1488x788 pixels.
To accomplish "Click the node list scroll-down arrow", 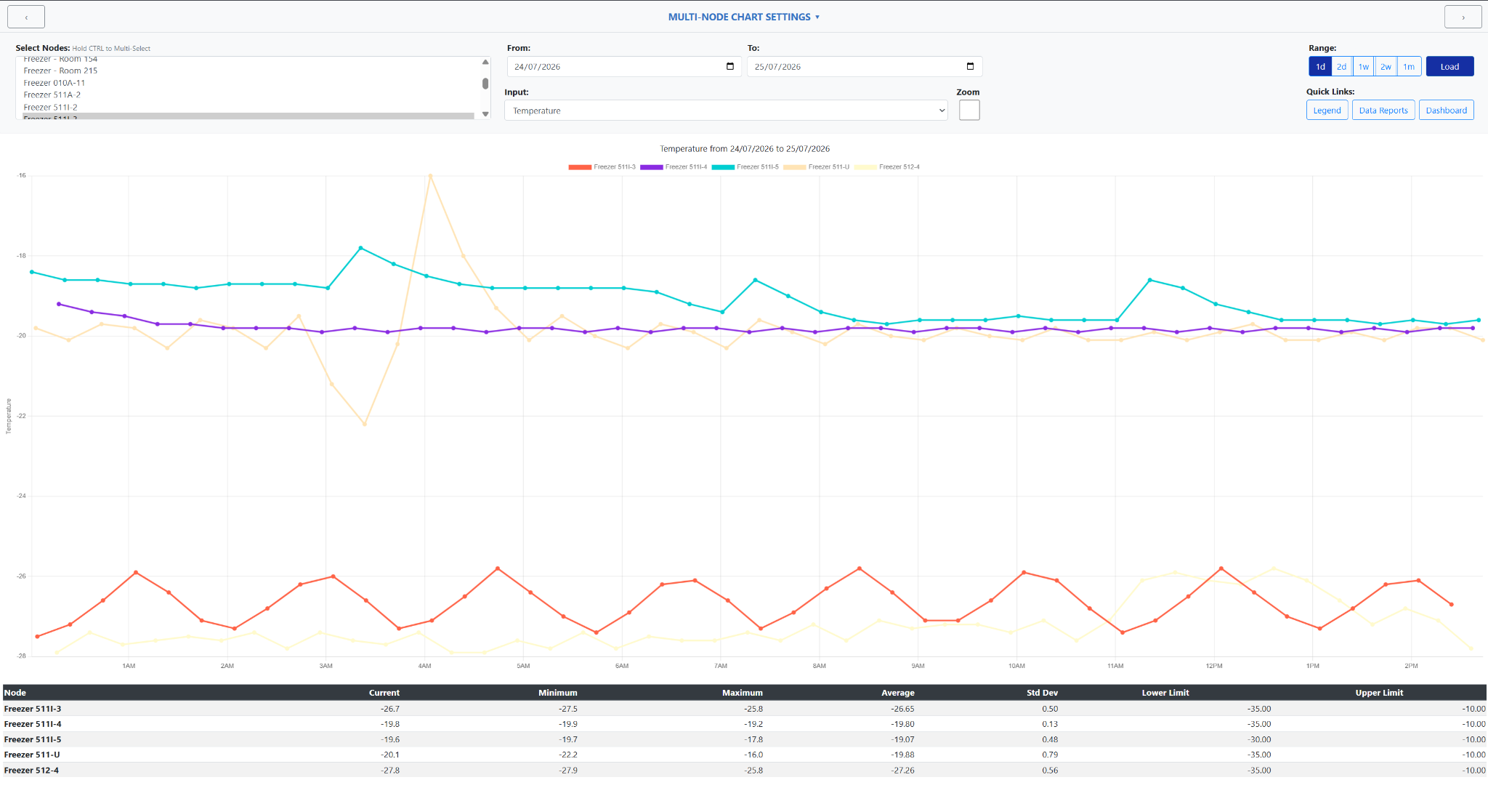I will click(x=485, y=114).
